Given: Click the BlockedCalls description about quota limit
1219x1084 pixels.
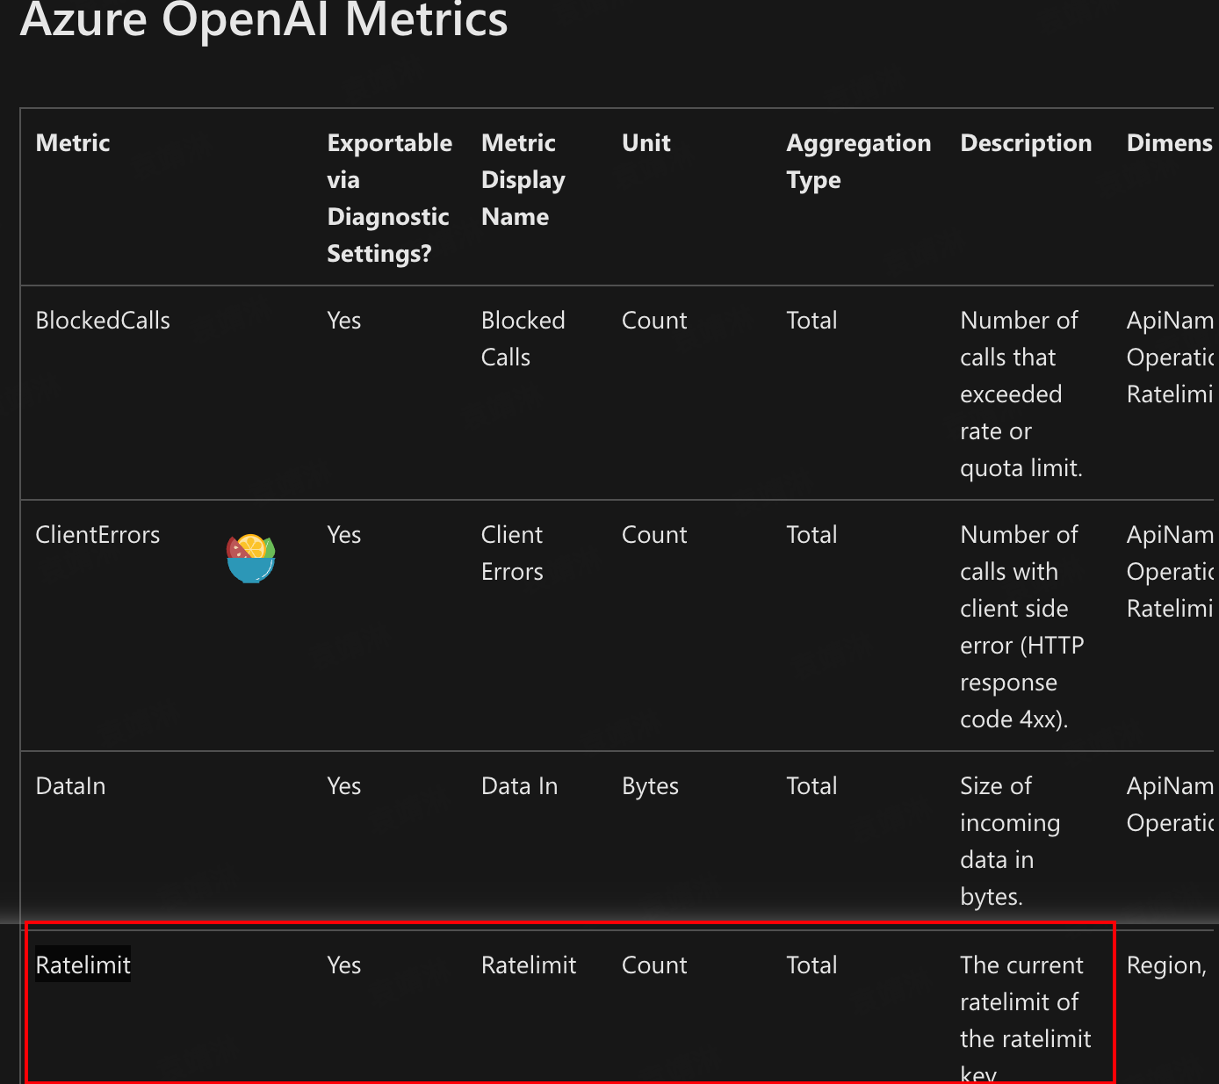Looking at the screenshot, I should (x=1021, y=394).
